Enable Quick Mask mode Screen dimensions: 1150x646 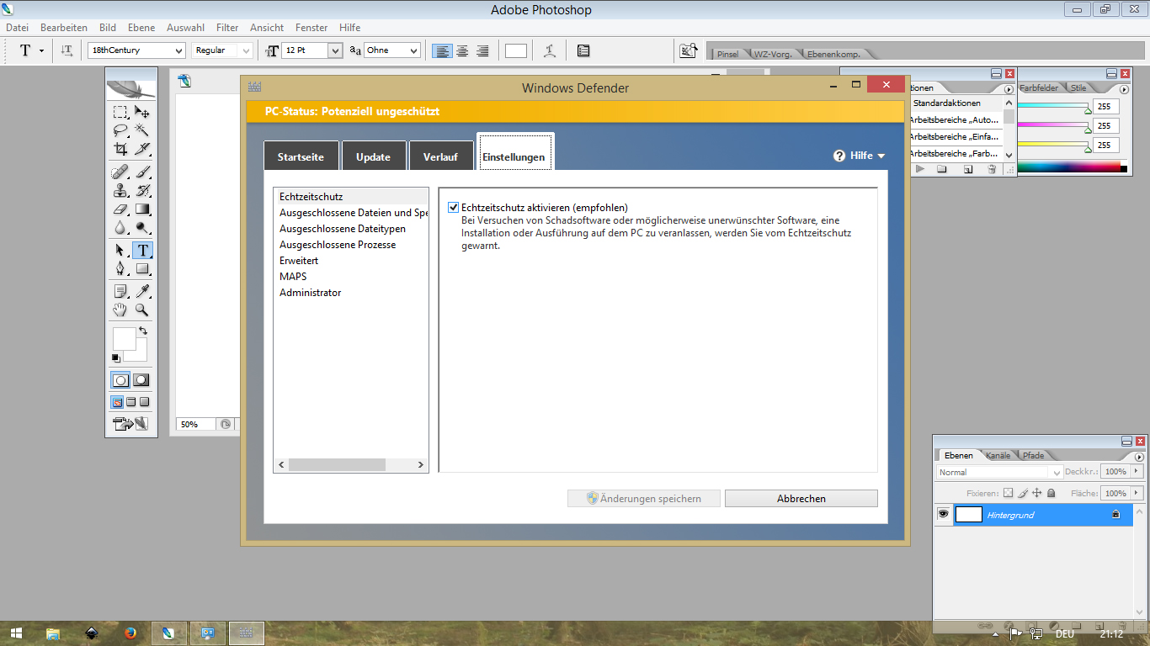(x=141, y=380)
